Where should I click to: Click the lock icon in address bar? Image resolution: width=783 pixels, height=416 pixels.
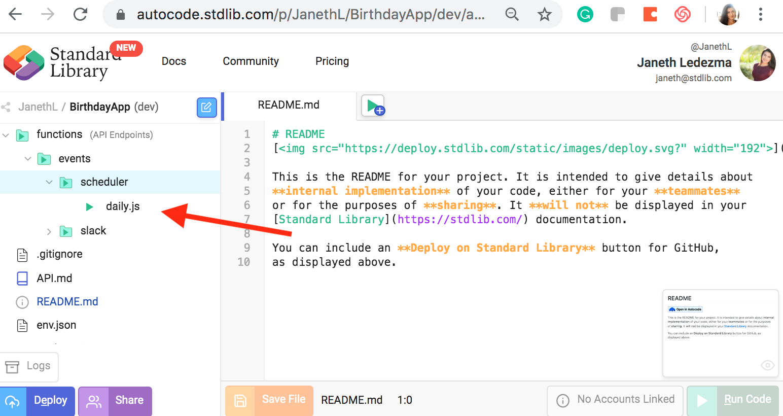tap(121, 15)
